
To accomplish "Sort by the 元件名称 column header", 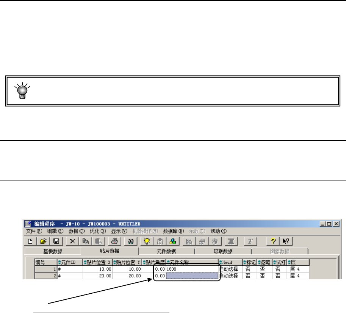I will tap(192, 262).
